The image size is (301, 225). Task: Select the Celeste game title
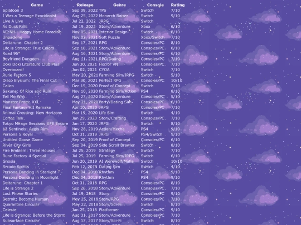[x=9, y=209]
